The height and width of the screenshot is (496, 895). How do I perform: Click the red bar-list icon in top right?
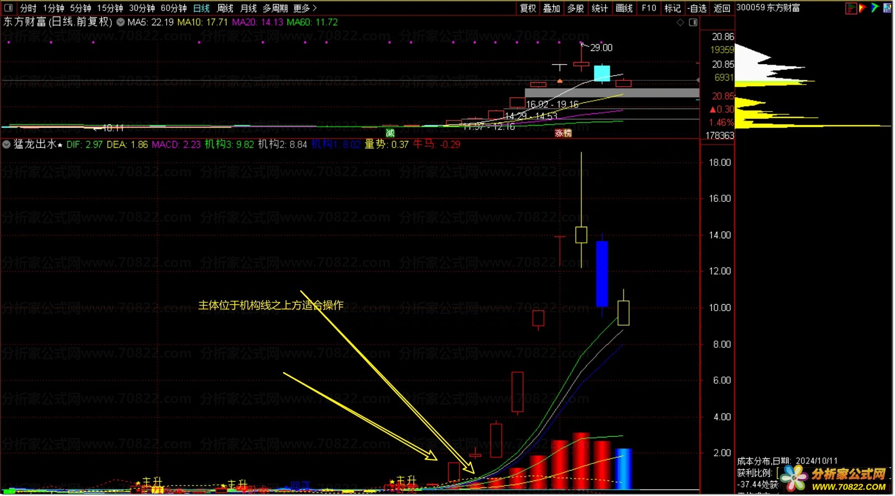[x=851, y=8]
